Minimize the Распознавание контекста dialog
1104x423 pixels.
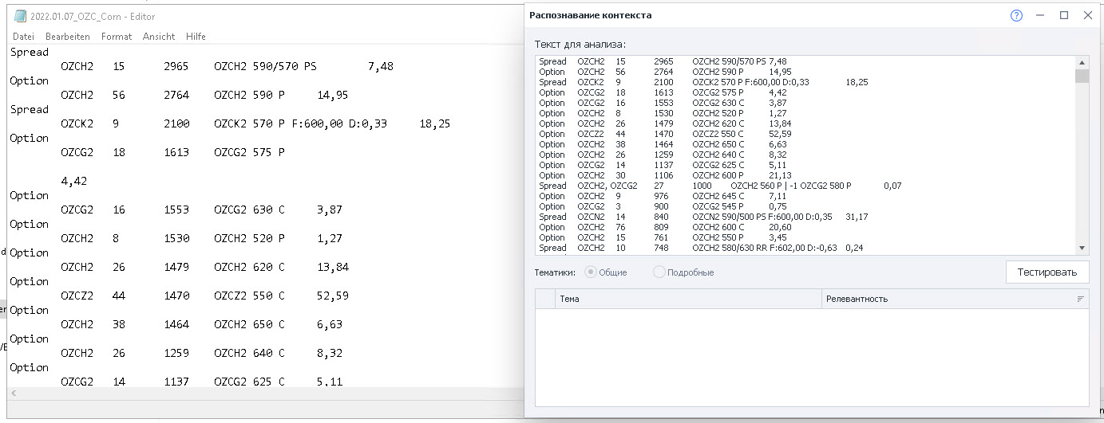click(1040, 15)
